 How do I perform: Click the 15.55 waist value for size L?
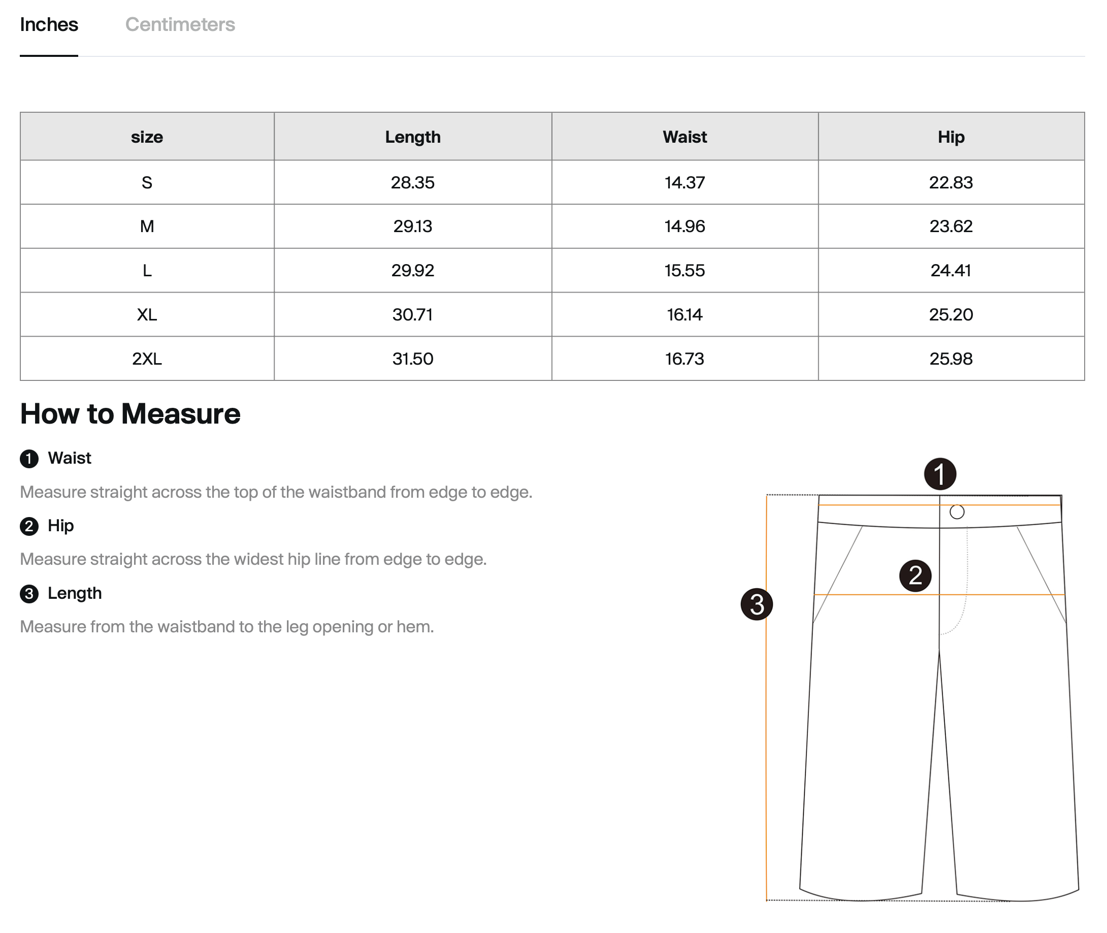(685, 270)
